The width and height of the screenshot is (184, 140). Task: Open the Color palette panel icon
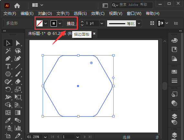click(174, 40)
